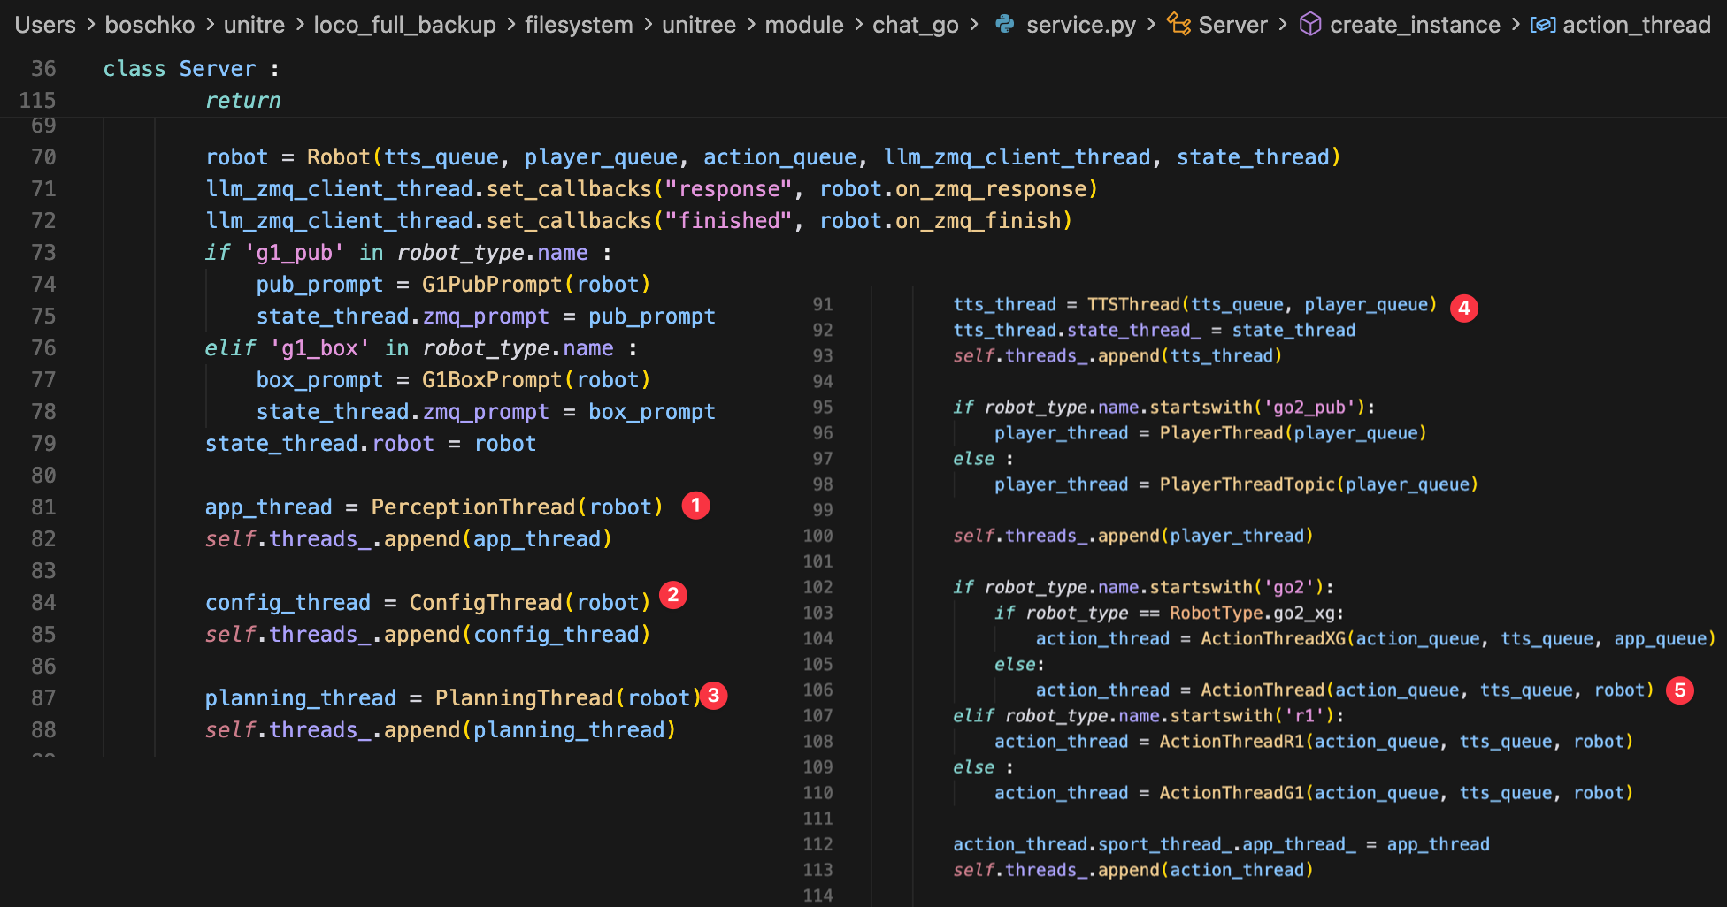Select action_thread breadcrumb item

point(1637,25)
